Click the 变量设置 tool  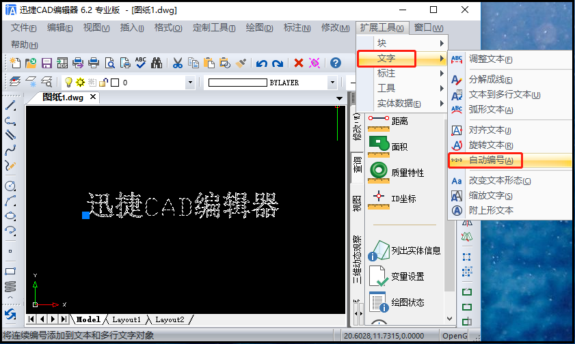click(x=397, y=276)
